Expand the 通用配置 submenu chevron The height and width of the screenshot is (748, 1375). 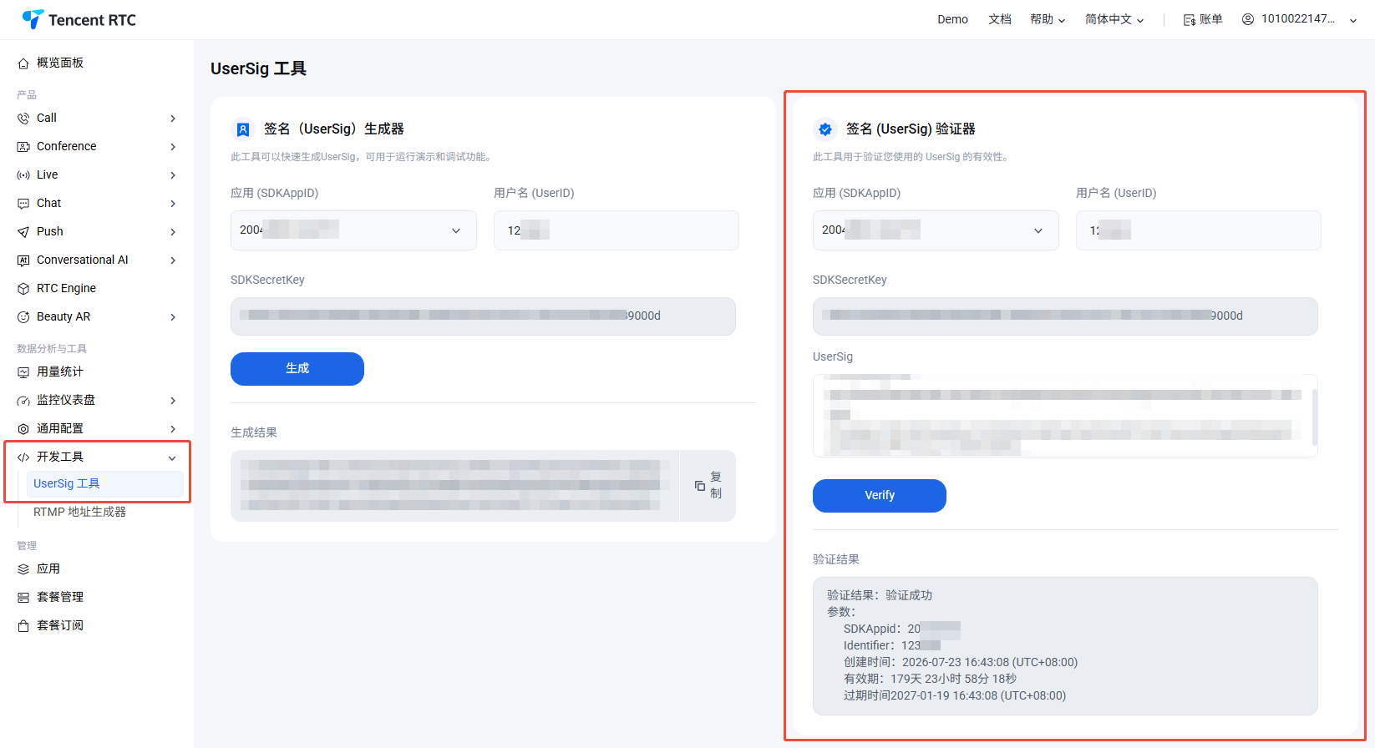173,429
